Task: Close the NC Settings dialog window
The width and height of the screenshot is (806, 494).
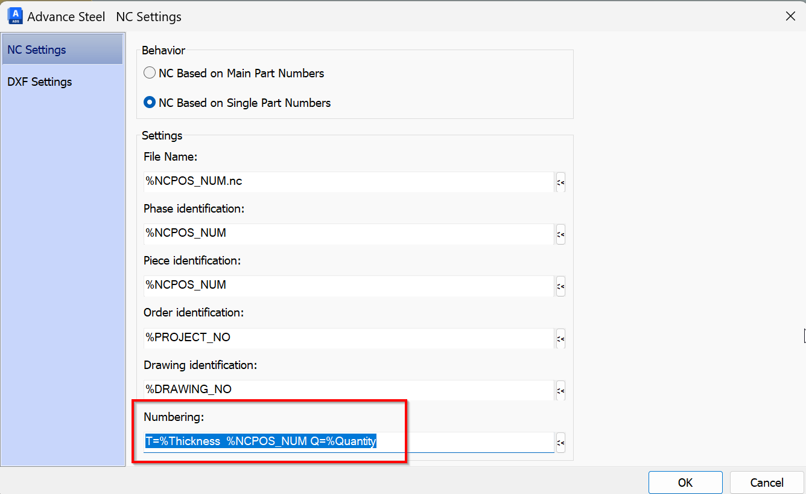Action: point(790,16)
